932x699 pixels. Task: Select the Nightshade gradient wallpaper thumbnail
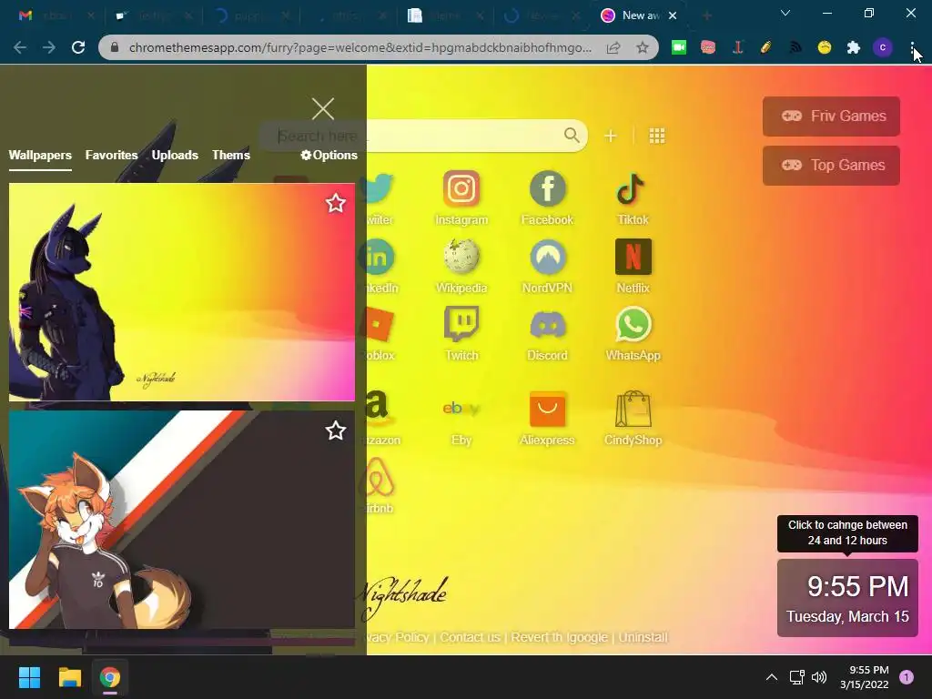pyautogui.click(x=182, y=292)
